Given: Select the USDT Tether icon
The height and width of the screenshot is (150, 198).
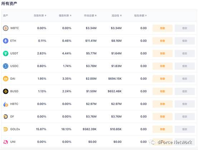Looking at the screenshot, I should pos(6,53).
